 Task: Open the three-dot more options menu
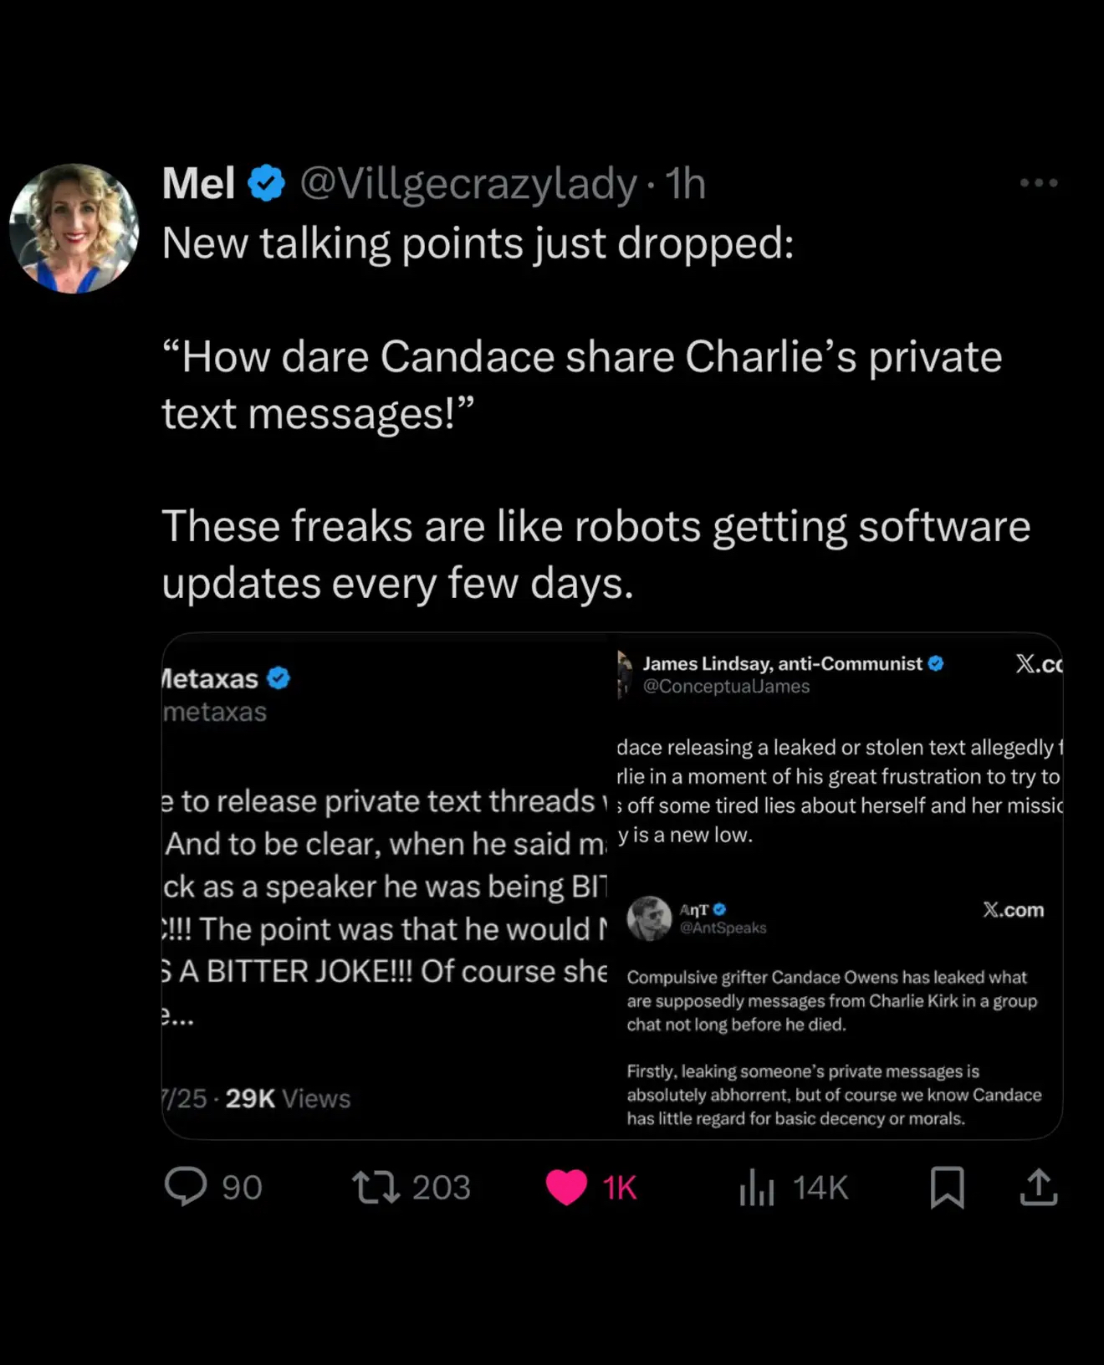pos(1039,182)
